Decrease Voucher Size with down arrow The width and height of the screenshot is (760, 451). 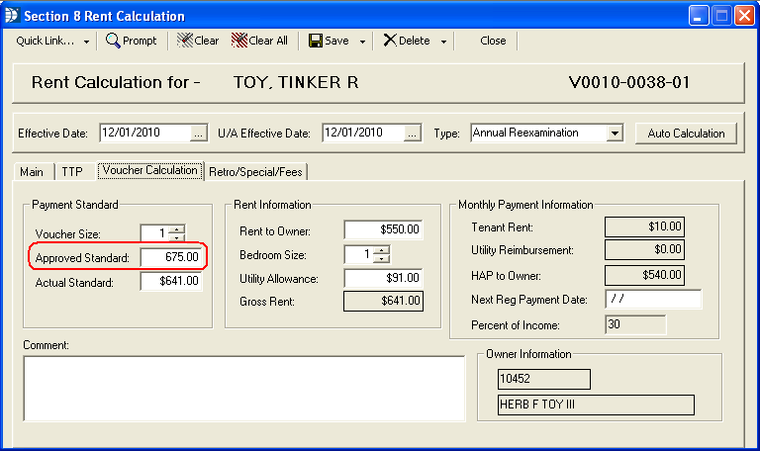(x=177, y=237)
